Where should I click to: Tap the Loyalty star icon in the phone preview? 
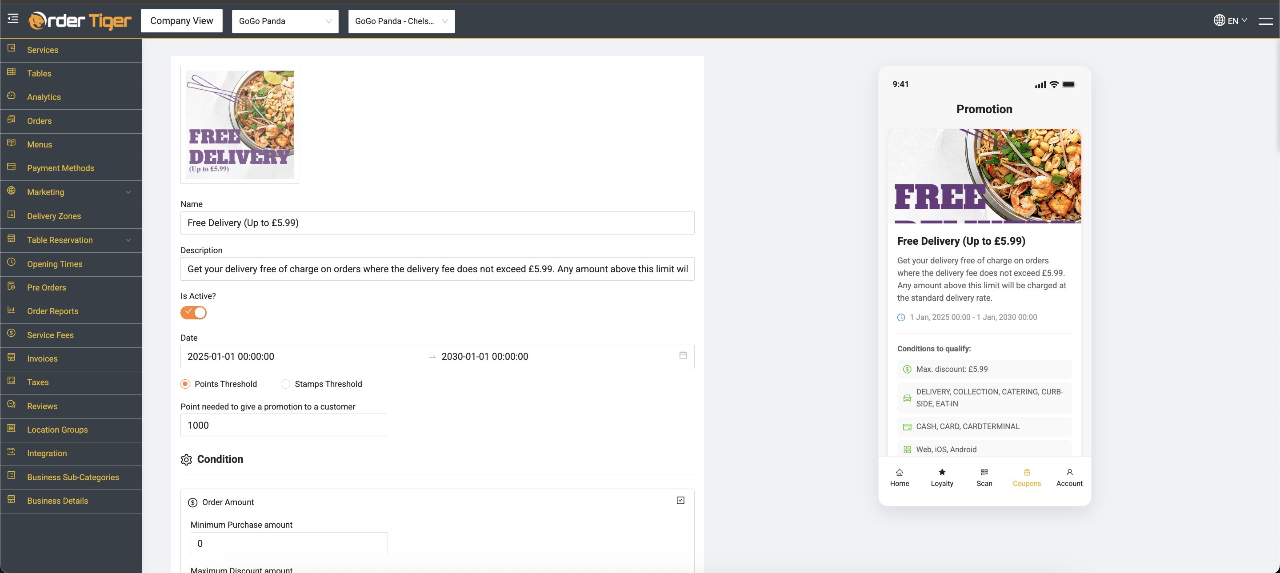click(x=942, y=472)
